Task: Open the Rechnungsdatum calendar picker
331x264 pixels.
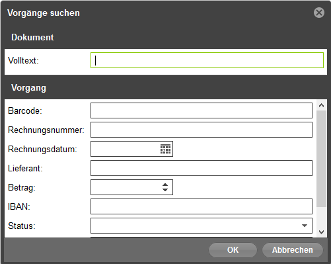Action: (165, 149)
